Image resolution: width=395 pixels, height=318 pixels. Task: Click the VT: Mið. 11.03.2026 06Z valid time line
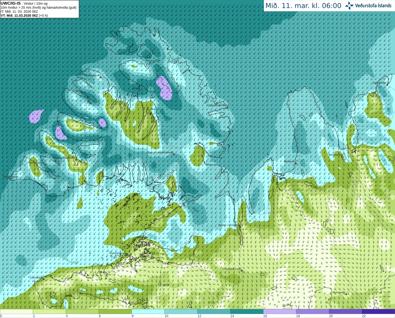24,15
